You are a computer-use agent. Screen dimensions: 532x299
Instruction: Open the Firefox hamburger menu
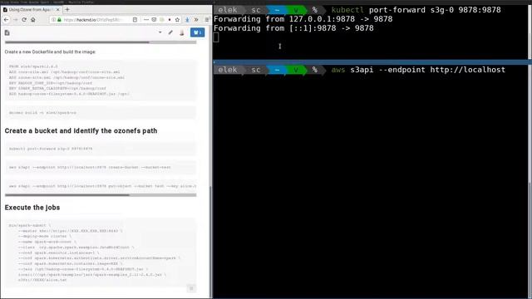[207, 20]
